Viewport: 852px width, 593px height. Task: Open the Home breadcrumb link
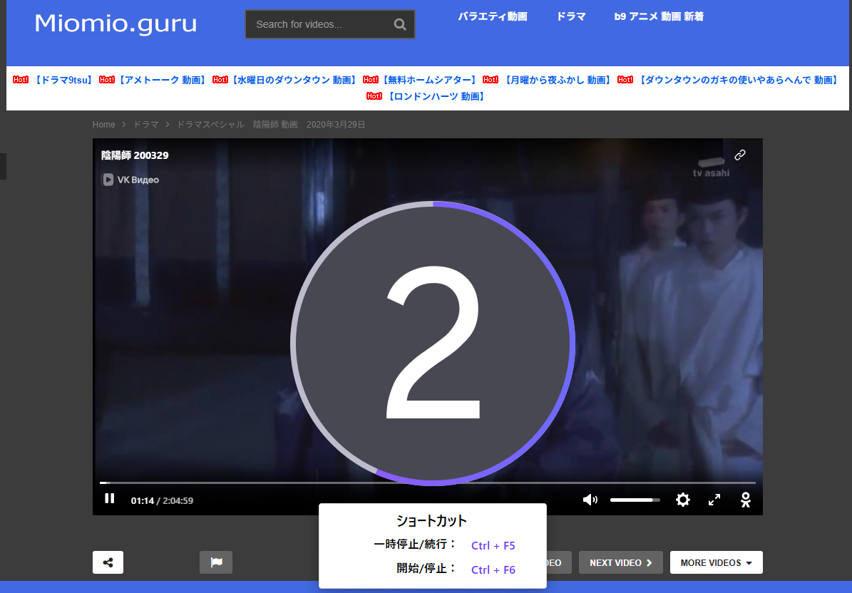pos(103,125)
